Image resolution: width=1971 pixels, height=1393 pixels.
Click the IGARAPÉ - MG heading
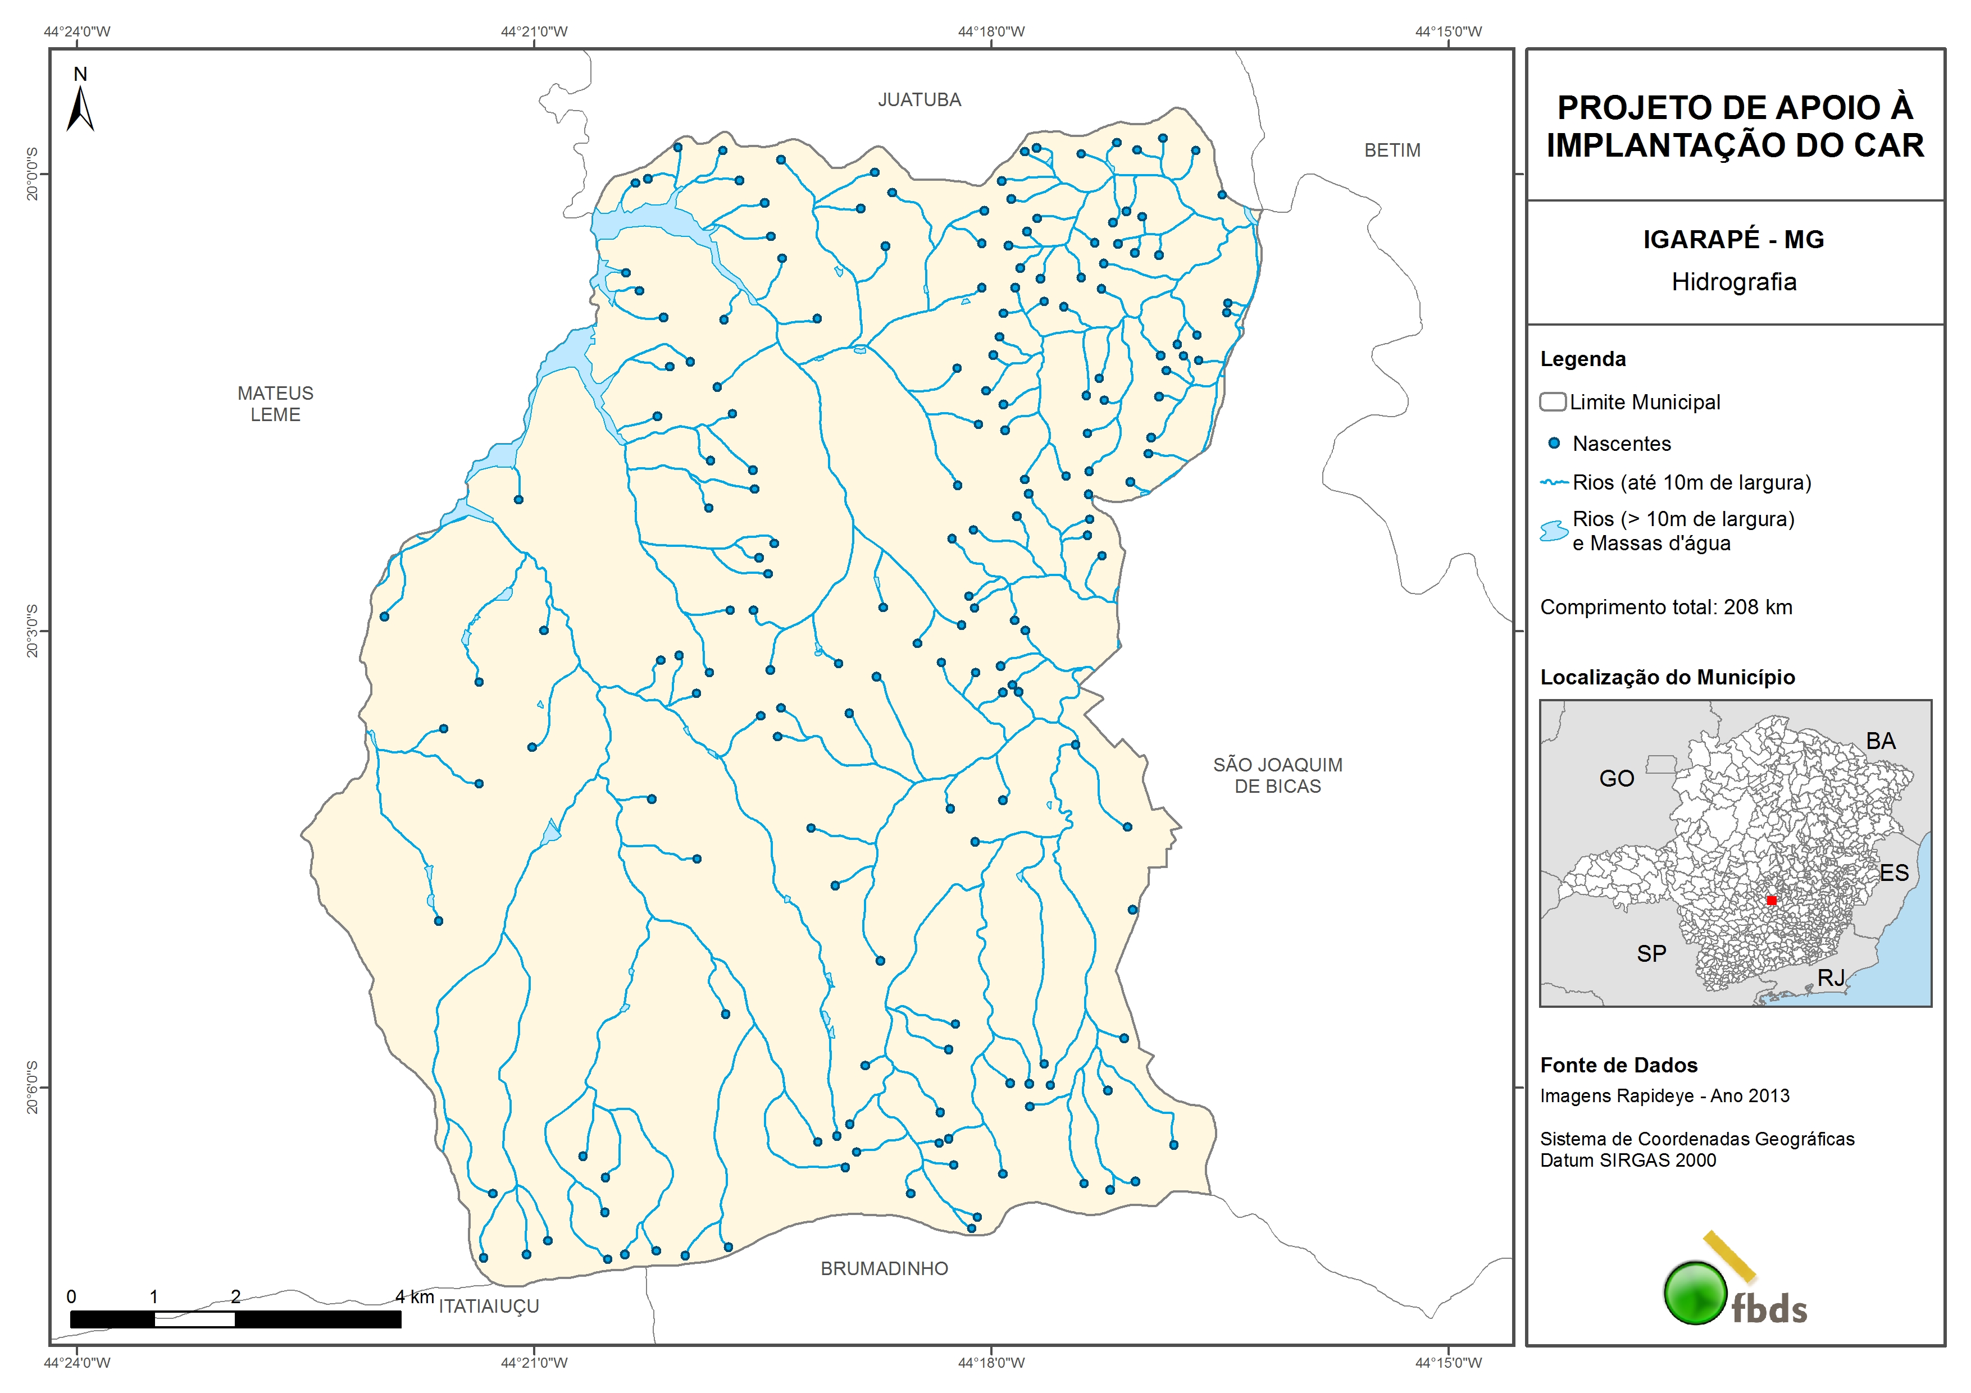tap(1733, 239)
